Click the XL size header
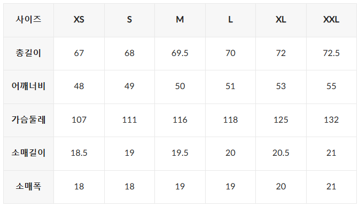Image resolution: width=359 pixels, height=207 pixels. 281,20
